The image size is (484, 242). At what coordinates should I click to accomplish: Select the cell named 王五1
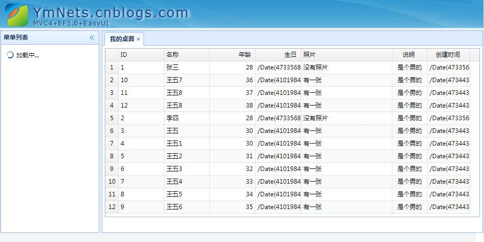click(186, 144)
